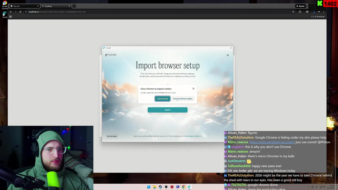Open the apps grid in bookmarks bar
This screenshot has width=338, height=190.
[x=11, y=17]
